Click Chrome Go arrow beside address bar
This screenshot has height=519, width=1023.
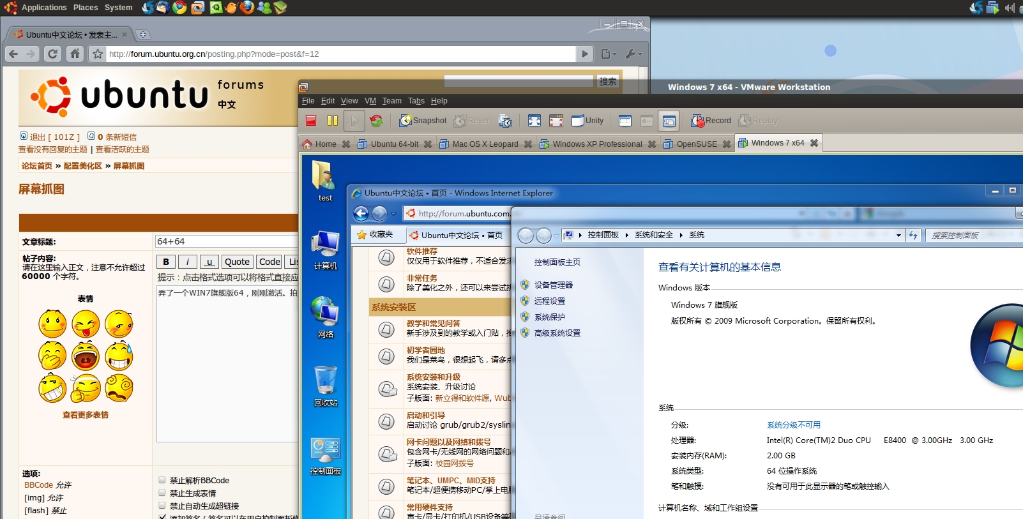(x=585, y=54)
